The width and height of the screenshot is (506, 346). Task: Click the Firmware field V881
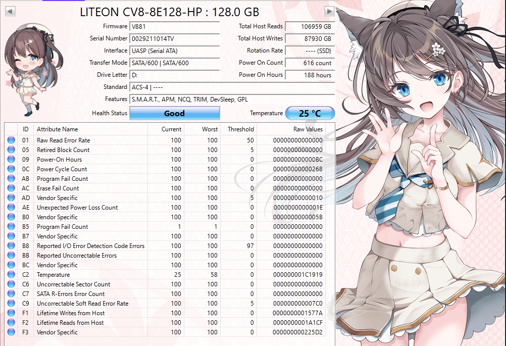(x=175, y=26)
